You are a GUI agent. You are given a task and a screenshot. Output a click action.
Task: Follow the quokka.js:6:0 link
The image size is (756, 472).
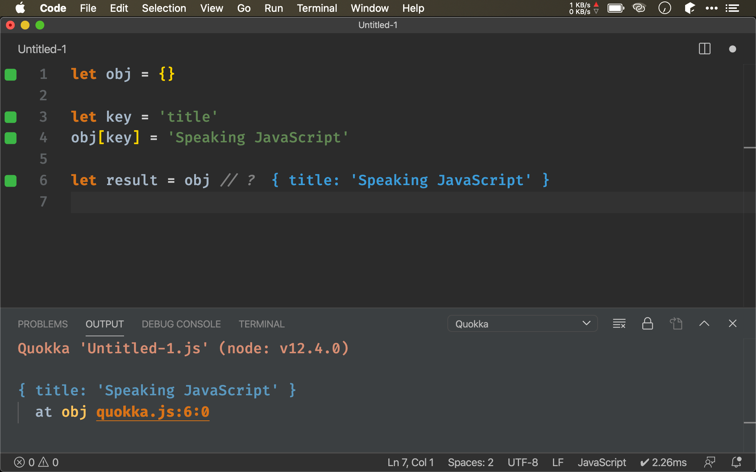[x=153, y=412]
